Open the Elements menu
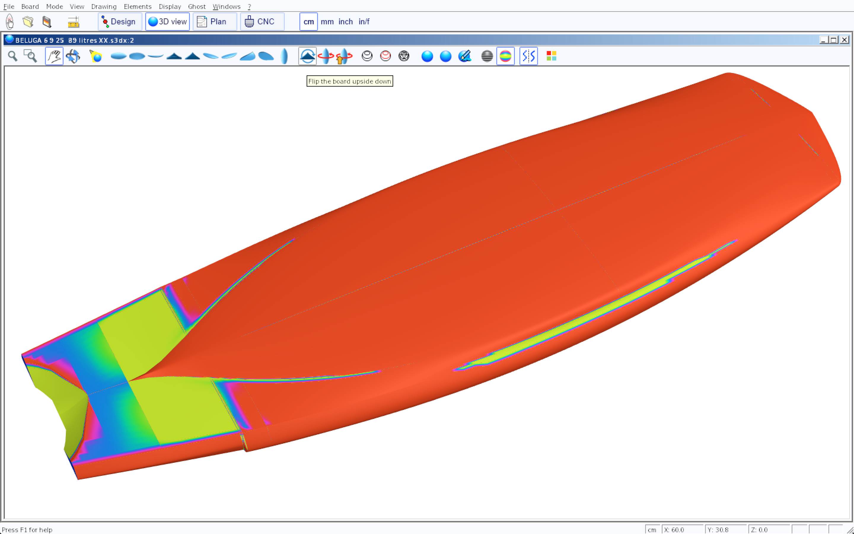 [x=137, y=6]
